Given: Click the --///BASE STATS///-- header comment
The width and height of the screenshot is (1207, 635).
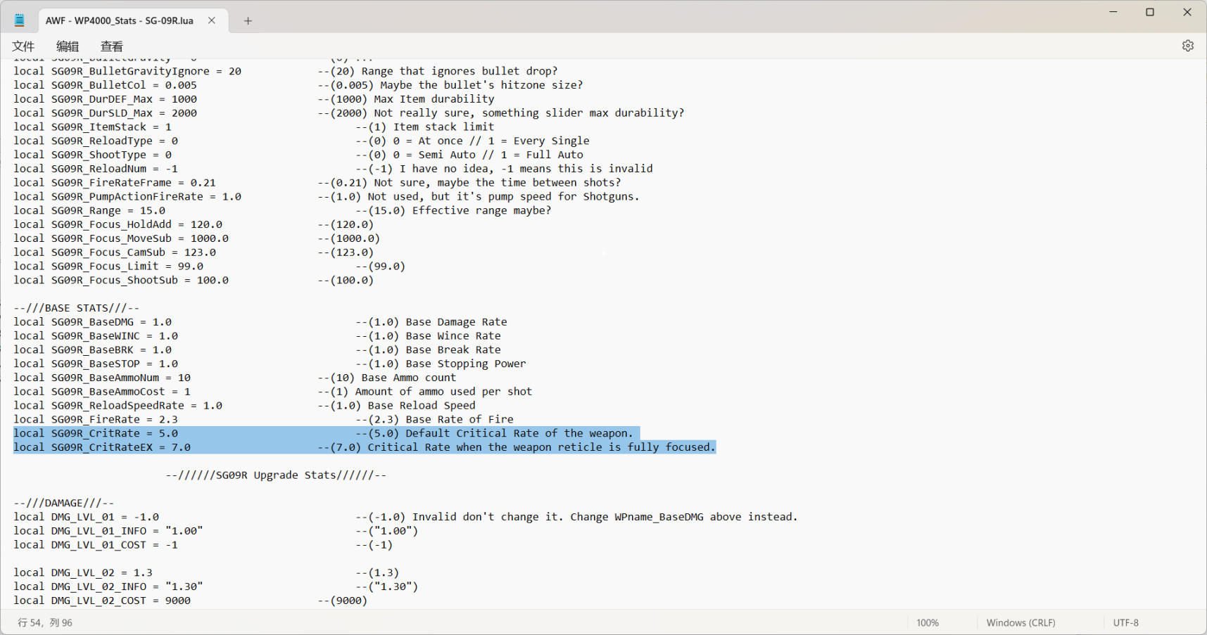Looking at the screenshot, I should coord(77,308).
